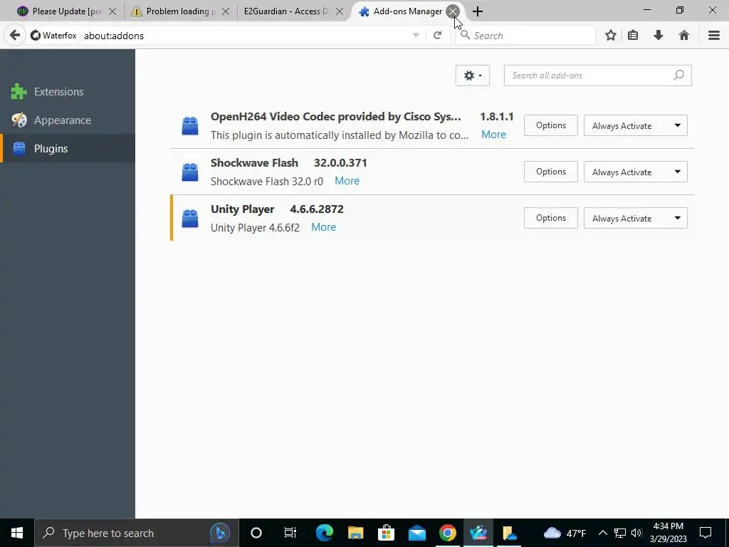Select Extensions in the sidebar
Viewport: 729px width, 547px height.
pyautogui.click(x=68, y=92)
